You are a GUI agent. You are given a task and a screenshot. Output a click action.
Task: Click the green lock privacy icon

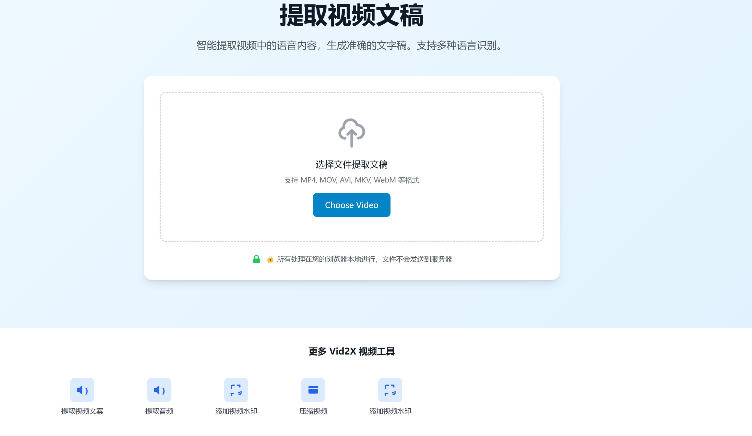257,259
